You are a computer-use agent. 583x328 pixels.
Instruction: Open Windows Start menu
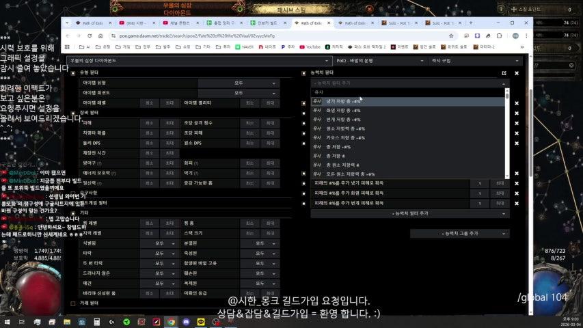coord(7,322)
